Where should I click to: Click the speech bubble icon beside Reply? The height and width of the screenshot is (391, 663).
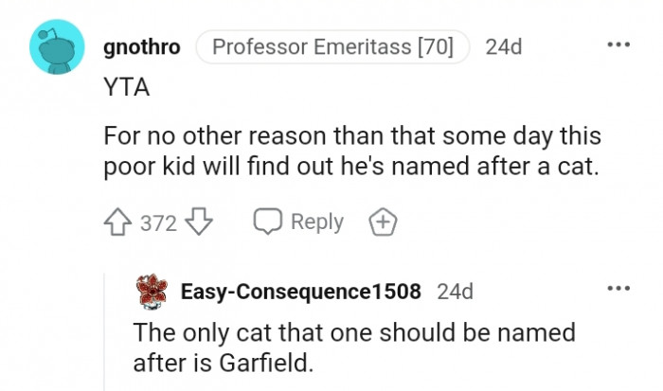pyautogui.click(x=268, y=222)
